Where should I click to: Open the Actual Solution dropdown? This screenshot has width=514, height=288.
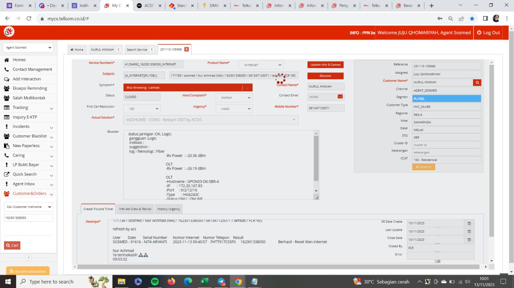point(211,120)
